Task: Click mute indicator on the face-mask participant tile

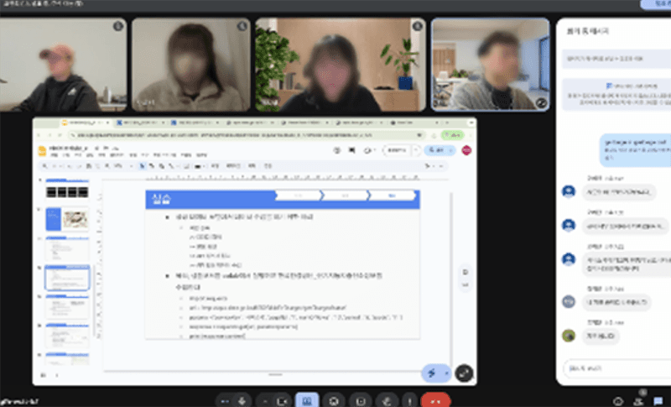Action: tap(242, 26)
